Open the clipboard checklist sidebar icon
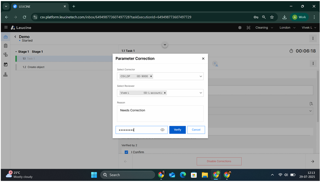 [x=6, y=46]
